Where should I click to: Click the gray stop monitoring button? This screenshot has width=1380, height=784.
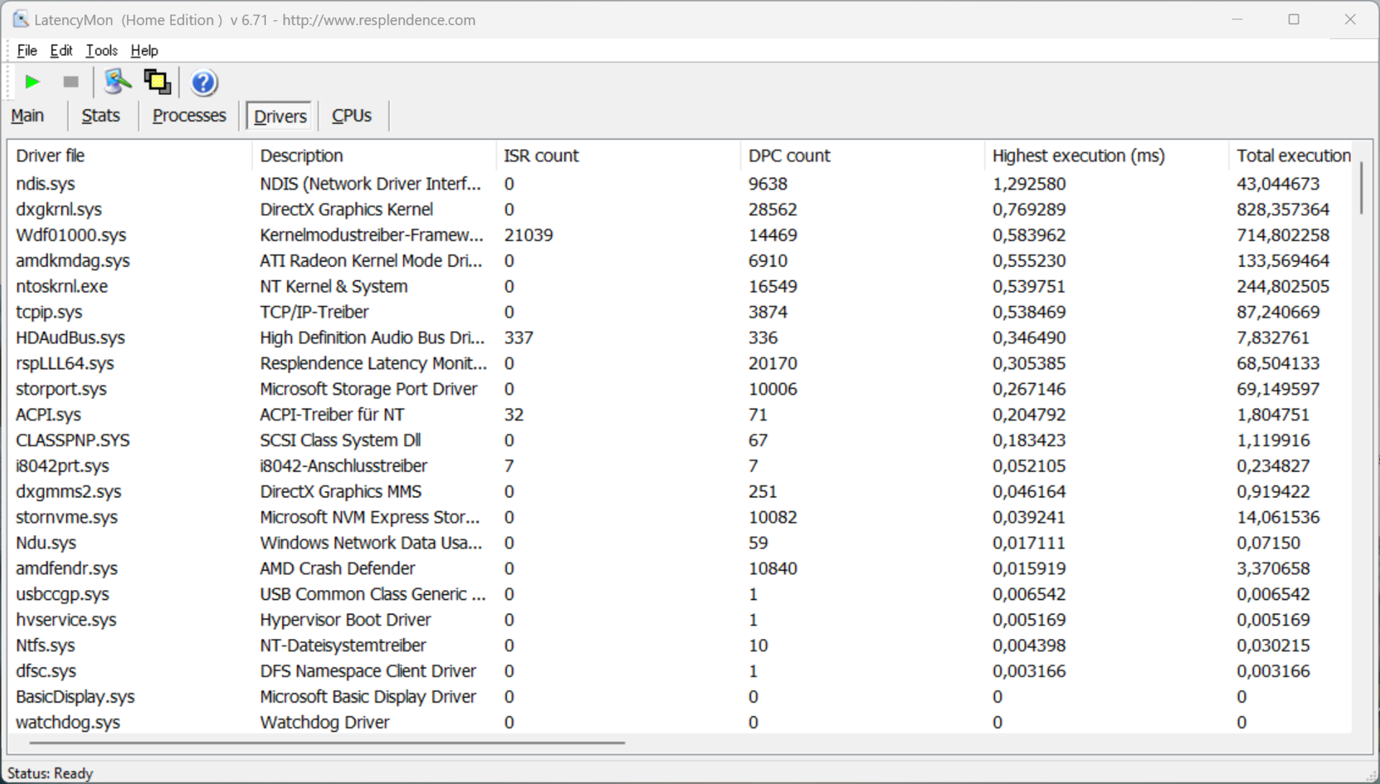click(x=70, y=82)
